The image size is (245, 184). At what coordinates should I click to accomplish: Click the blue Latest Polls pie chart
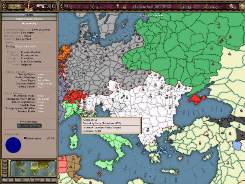tap(13, 145)
